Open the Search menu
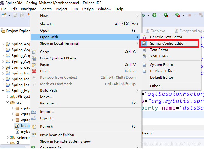The height and width of the screenshot is (149, 204). point(46,9)
